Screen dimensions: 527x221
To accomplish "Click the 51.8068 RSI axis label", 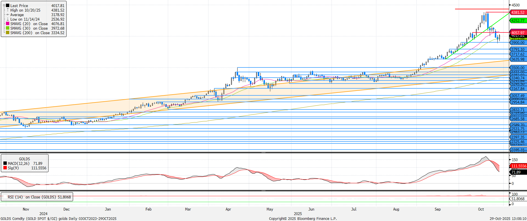I will (x=518, y=199).
